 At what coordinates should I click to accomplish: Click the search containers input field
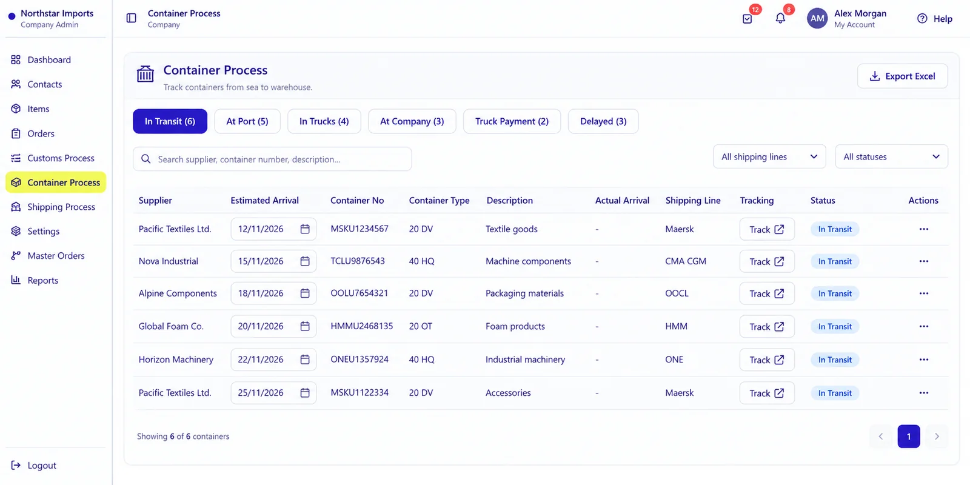tap(272, 159)
